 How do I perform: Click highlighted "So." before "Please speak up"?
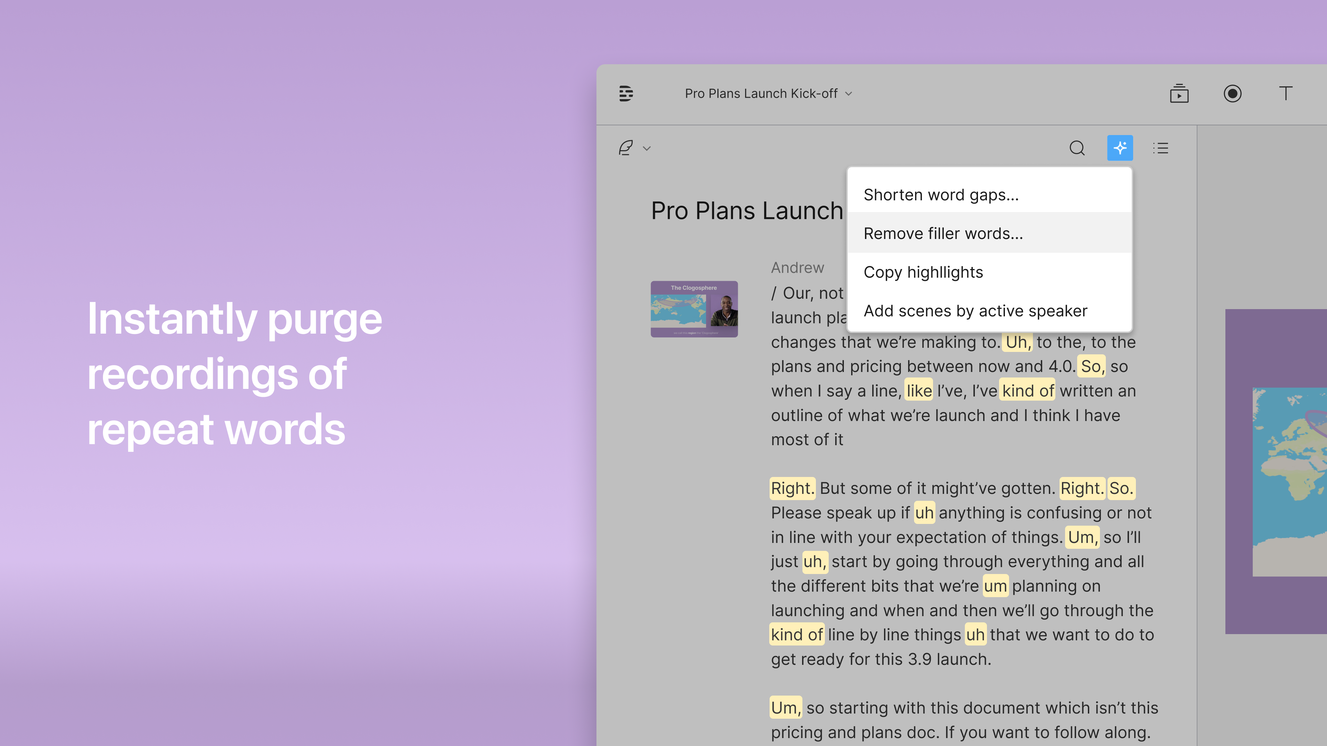point(1121,488)
